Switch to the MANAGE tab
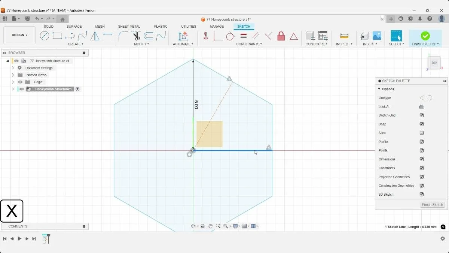 tap(217, 27)
